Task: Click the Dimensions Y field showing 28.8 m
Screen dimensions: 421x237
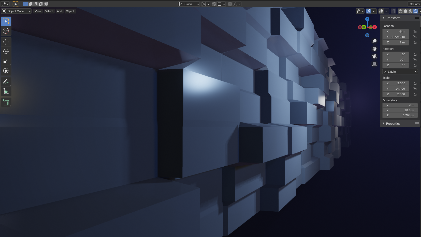Action: pyautogui.click(x=400, y=110)
